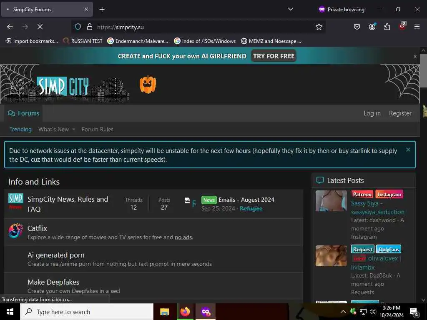The height and width of the screenshot is (320, 427).
Task: Click the page vertical scrollbar thumb
Action: point(423,71)
